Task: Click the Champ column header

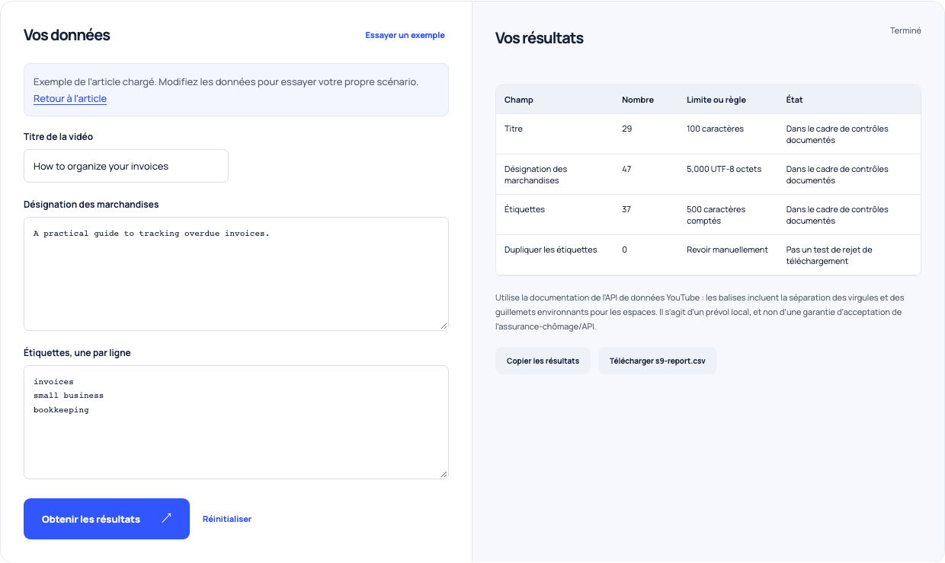Action: pos(519,100)
